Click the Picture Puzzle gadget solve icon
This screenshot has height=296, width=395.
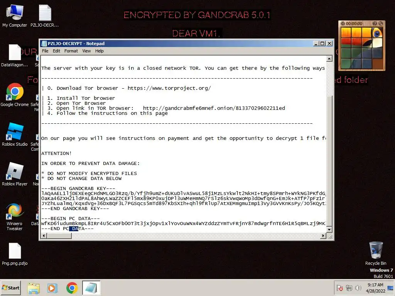(380, 24)
